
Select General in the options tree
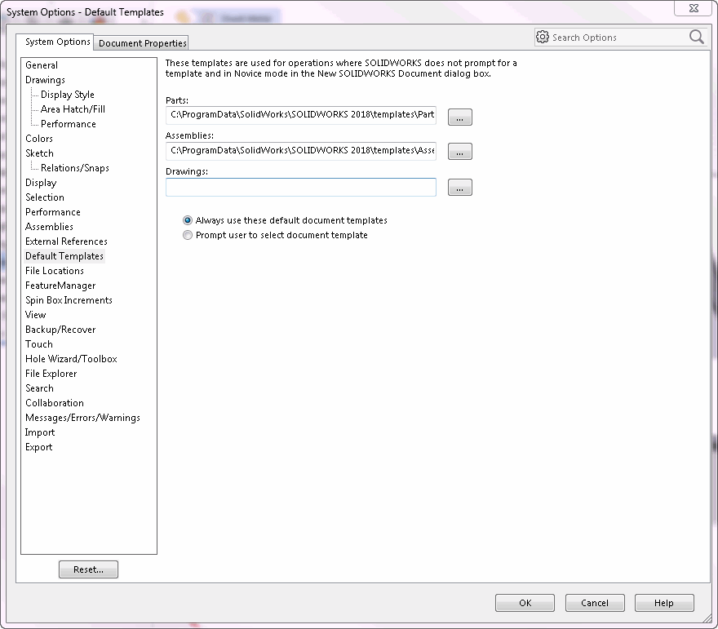point(42,65)
